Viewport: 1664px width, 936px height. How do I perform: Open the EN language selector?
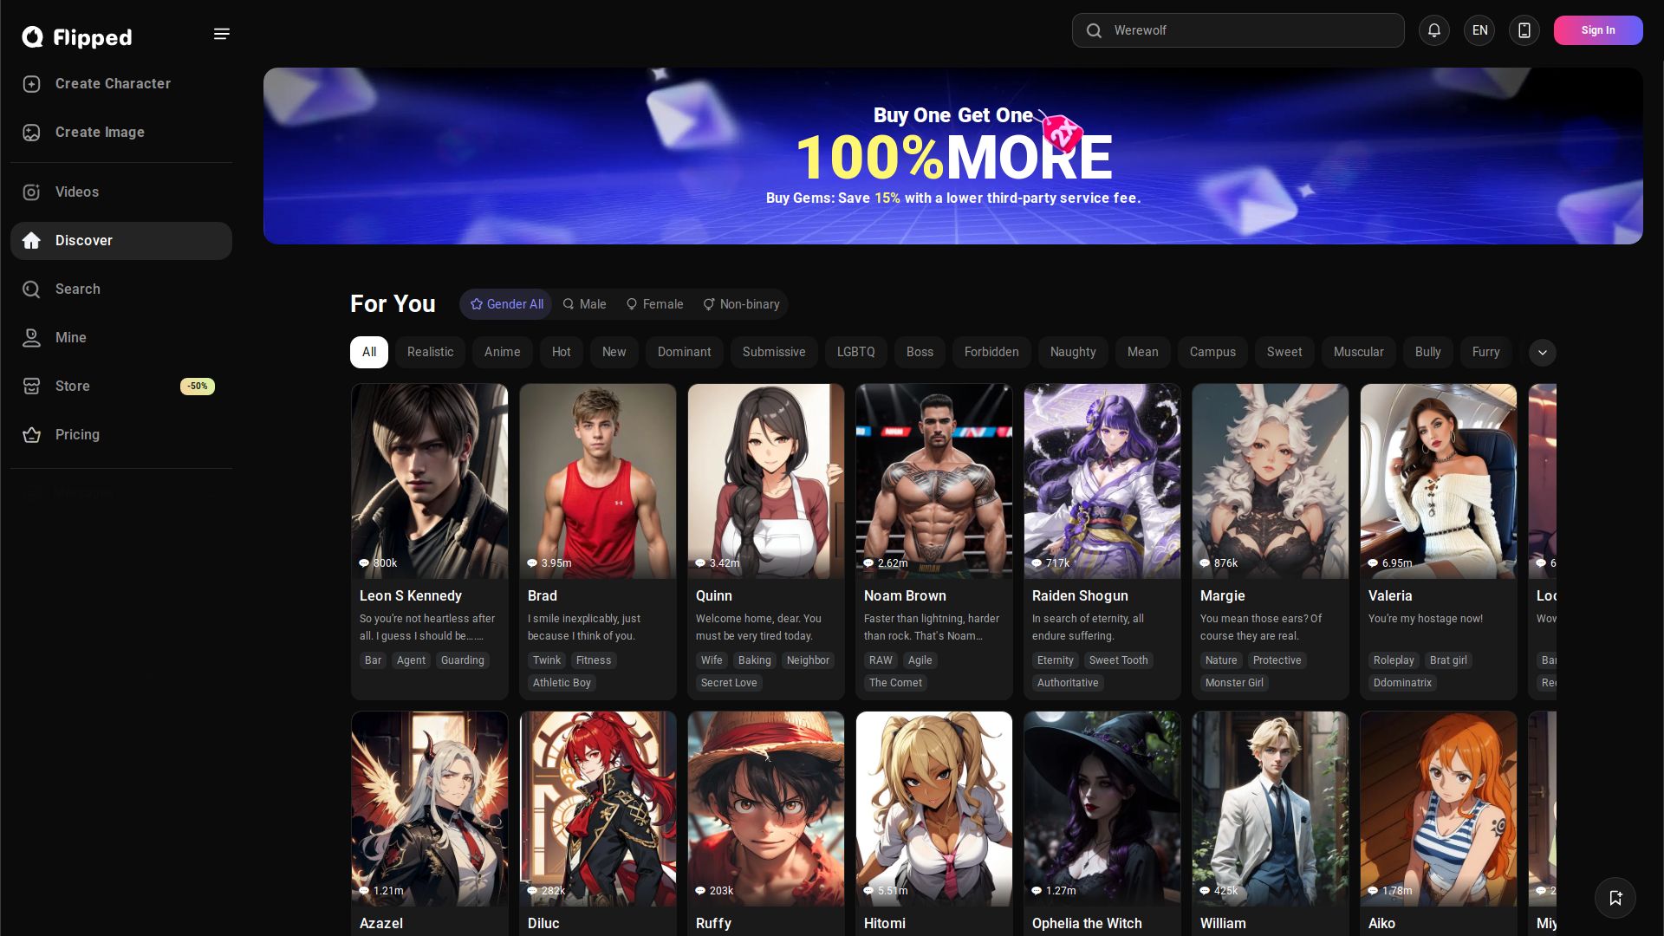(1479, 30)
